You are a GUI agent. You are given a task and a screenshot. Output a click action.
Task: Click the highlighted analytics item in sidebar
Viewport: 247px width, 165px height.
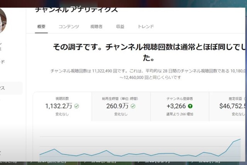point(11,88)
